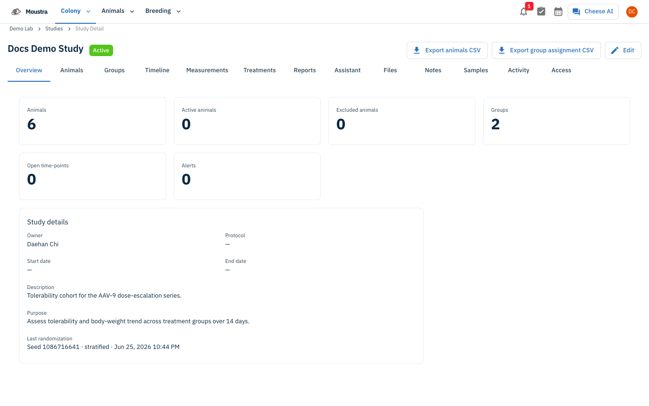Click the Seed 1086716641 randomization text
Viewport: 649px width, 406px height.
tap(103, 347)
